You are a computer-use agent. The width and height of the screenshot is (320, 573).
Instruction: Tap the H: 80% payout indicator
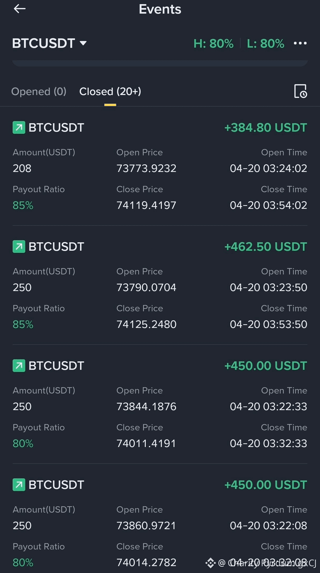click(213, 43)
